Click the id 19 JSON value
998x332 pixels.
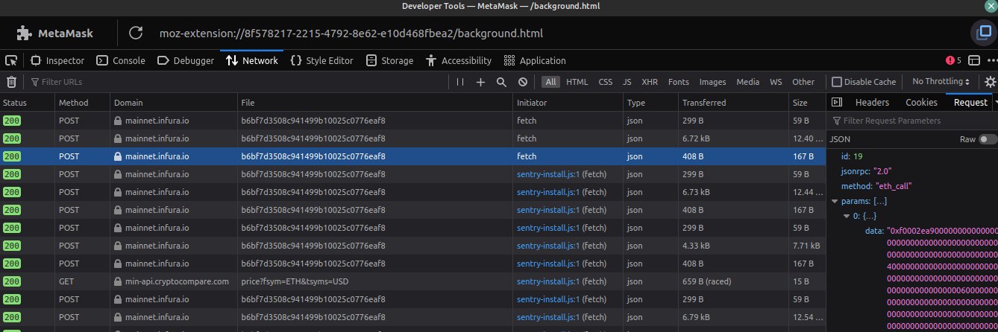pos(858,156)
